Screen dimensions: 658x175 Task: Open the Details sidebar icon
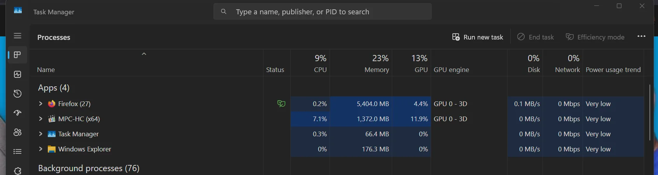[17, 151]
